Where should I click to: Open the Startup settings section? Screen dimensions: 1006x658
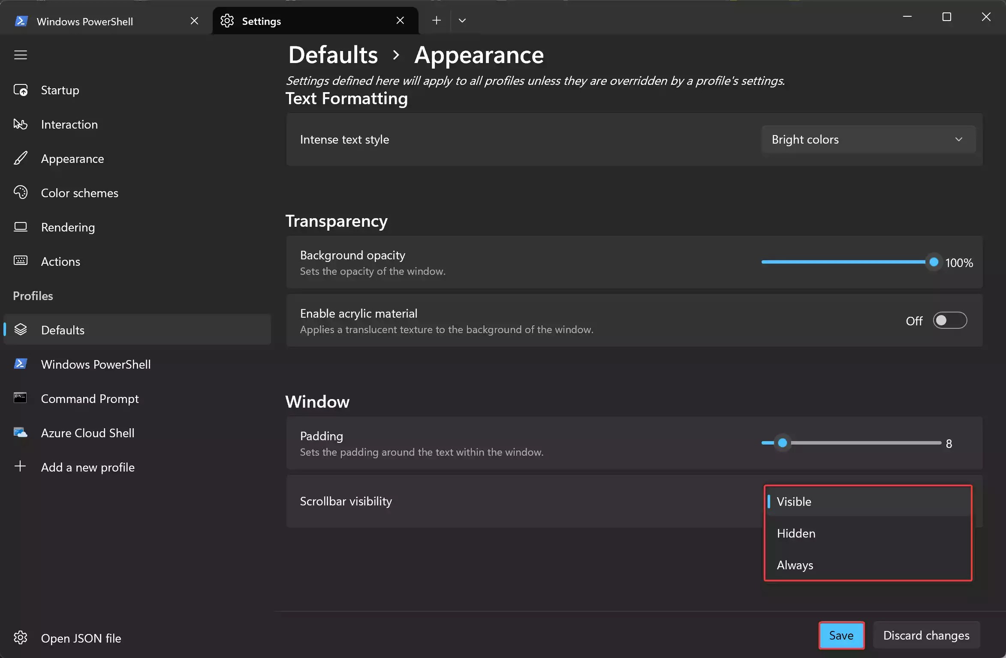[60, 90]
